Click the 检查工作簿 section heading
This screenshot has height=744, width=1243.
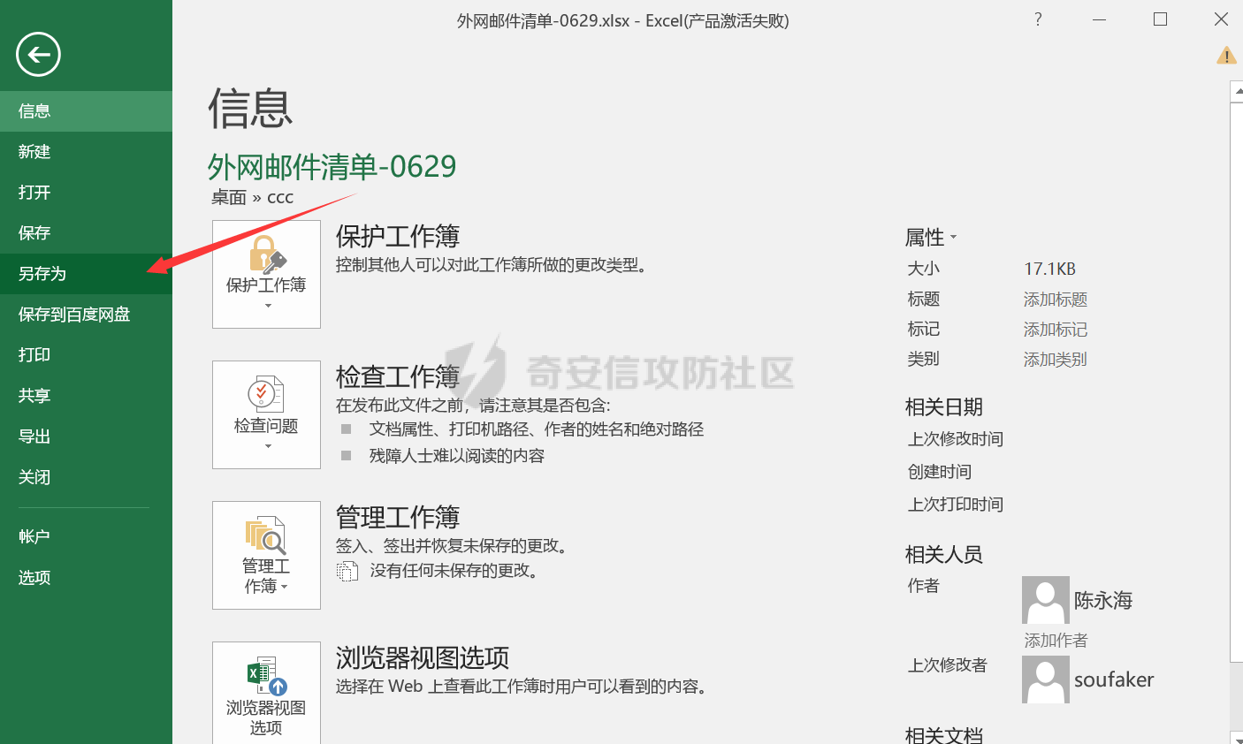tap(398, 376)
